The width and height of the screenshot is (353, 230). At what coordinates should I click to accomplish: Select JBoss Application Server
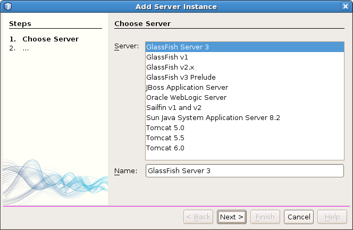(x=187, y=87)
